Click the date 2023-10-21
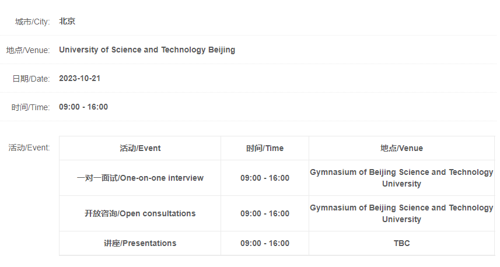This screenshot has height=267, width=500. pos(80,78)
